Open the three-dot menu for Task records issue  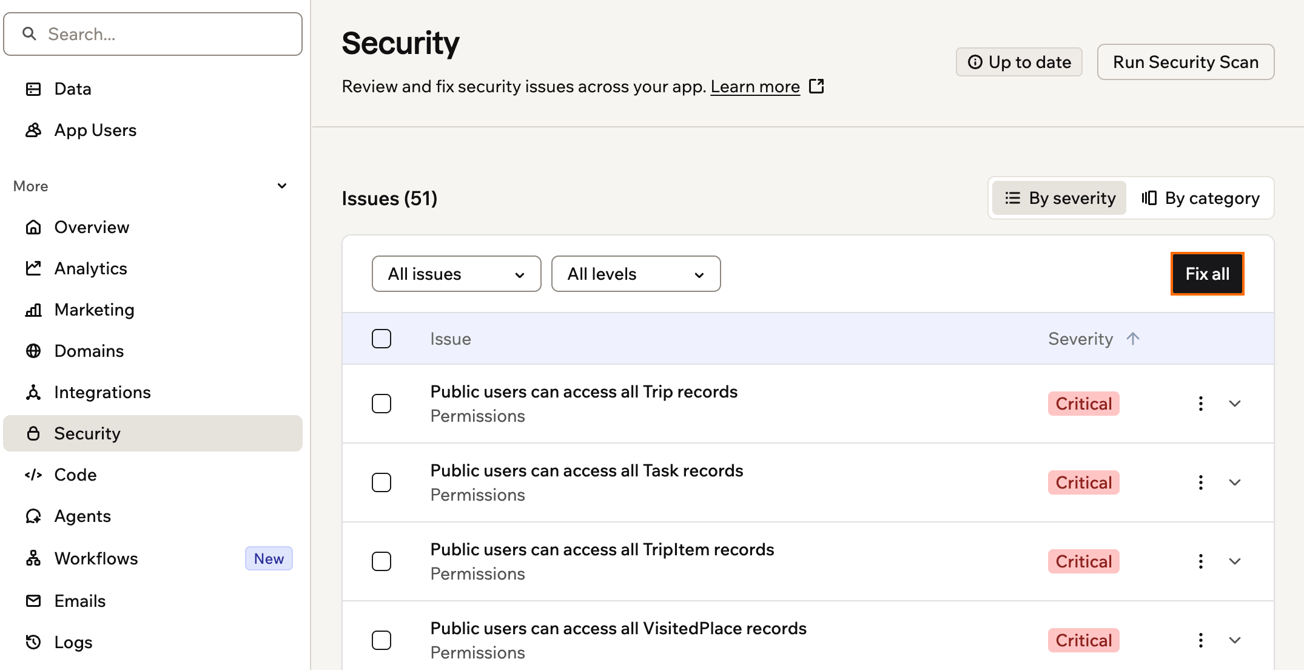(x=1200, y=482)
